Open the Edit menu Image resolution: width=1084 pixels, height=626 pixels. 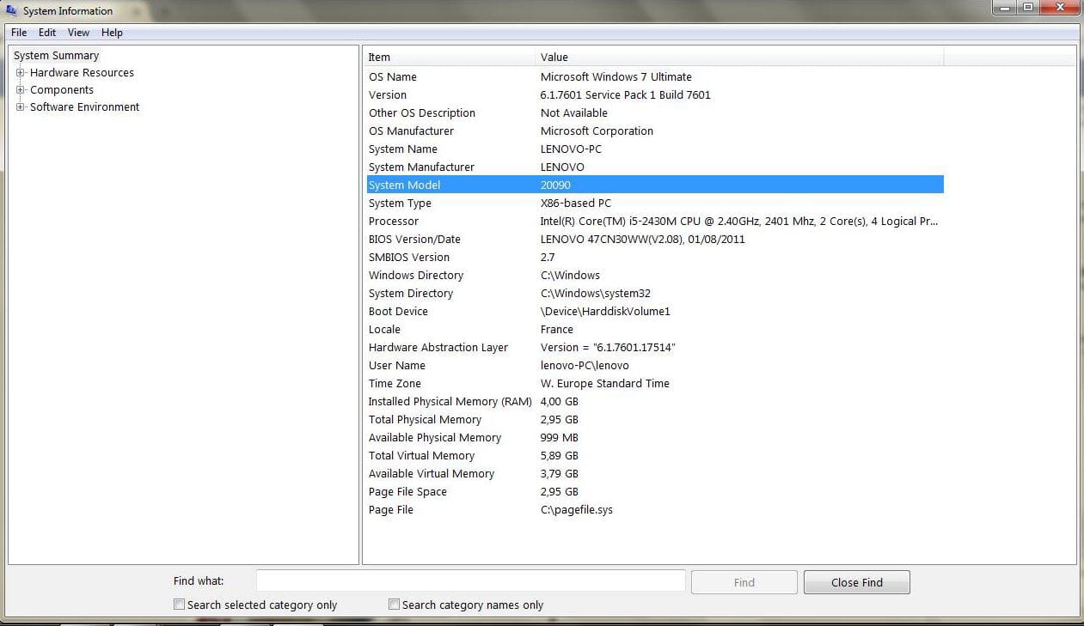(x=47, y=33)
